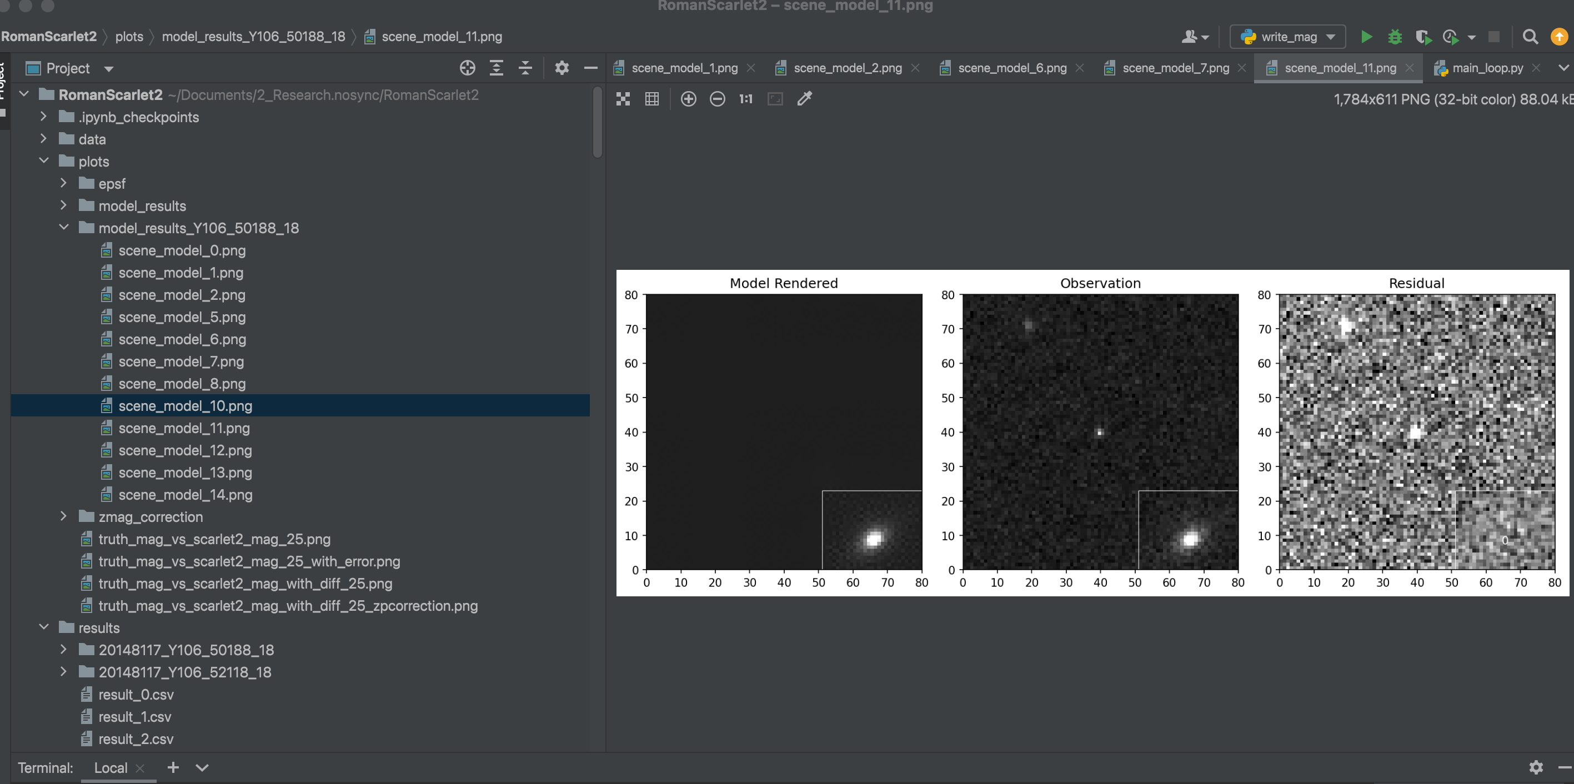The height and width of the screenshot is (784, 1574).
Task: Toggle image grid lines
Action: click(652, 99)
